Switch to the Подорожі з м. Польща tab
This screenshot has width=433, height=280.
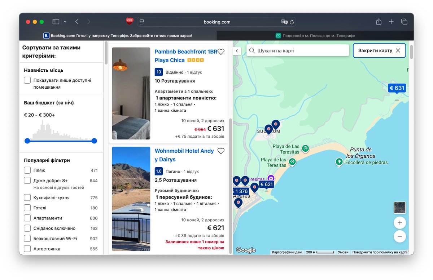(315, 36)
